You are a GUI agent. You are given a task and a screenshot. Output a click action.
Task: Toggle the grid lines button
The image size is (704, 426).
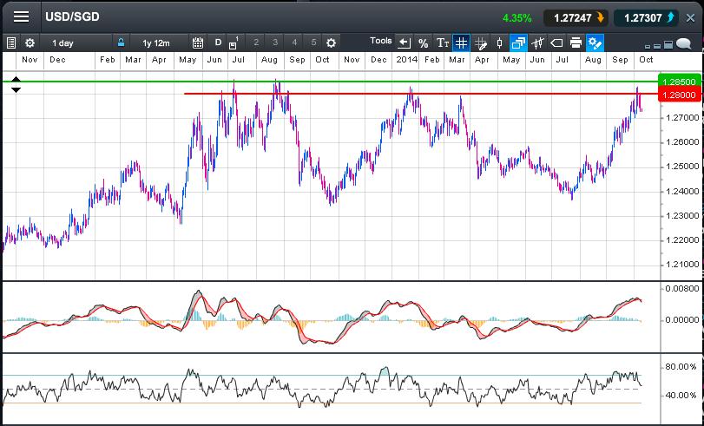pos(461,43)
